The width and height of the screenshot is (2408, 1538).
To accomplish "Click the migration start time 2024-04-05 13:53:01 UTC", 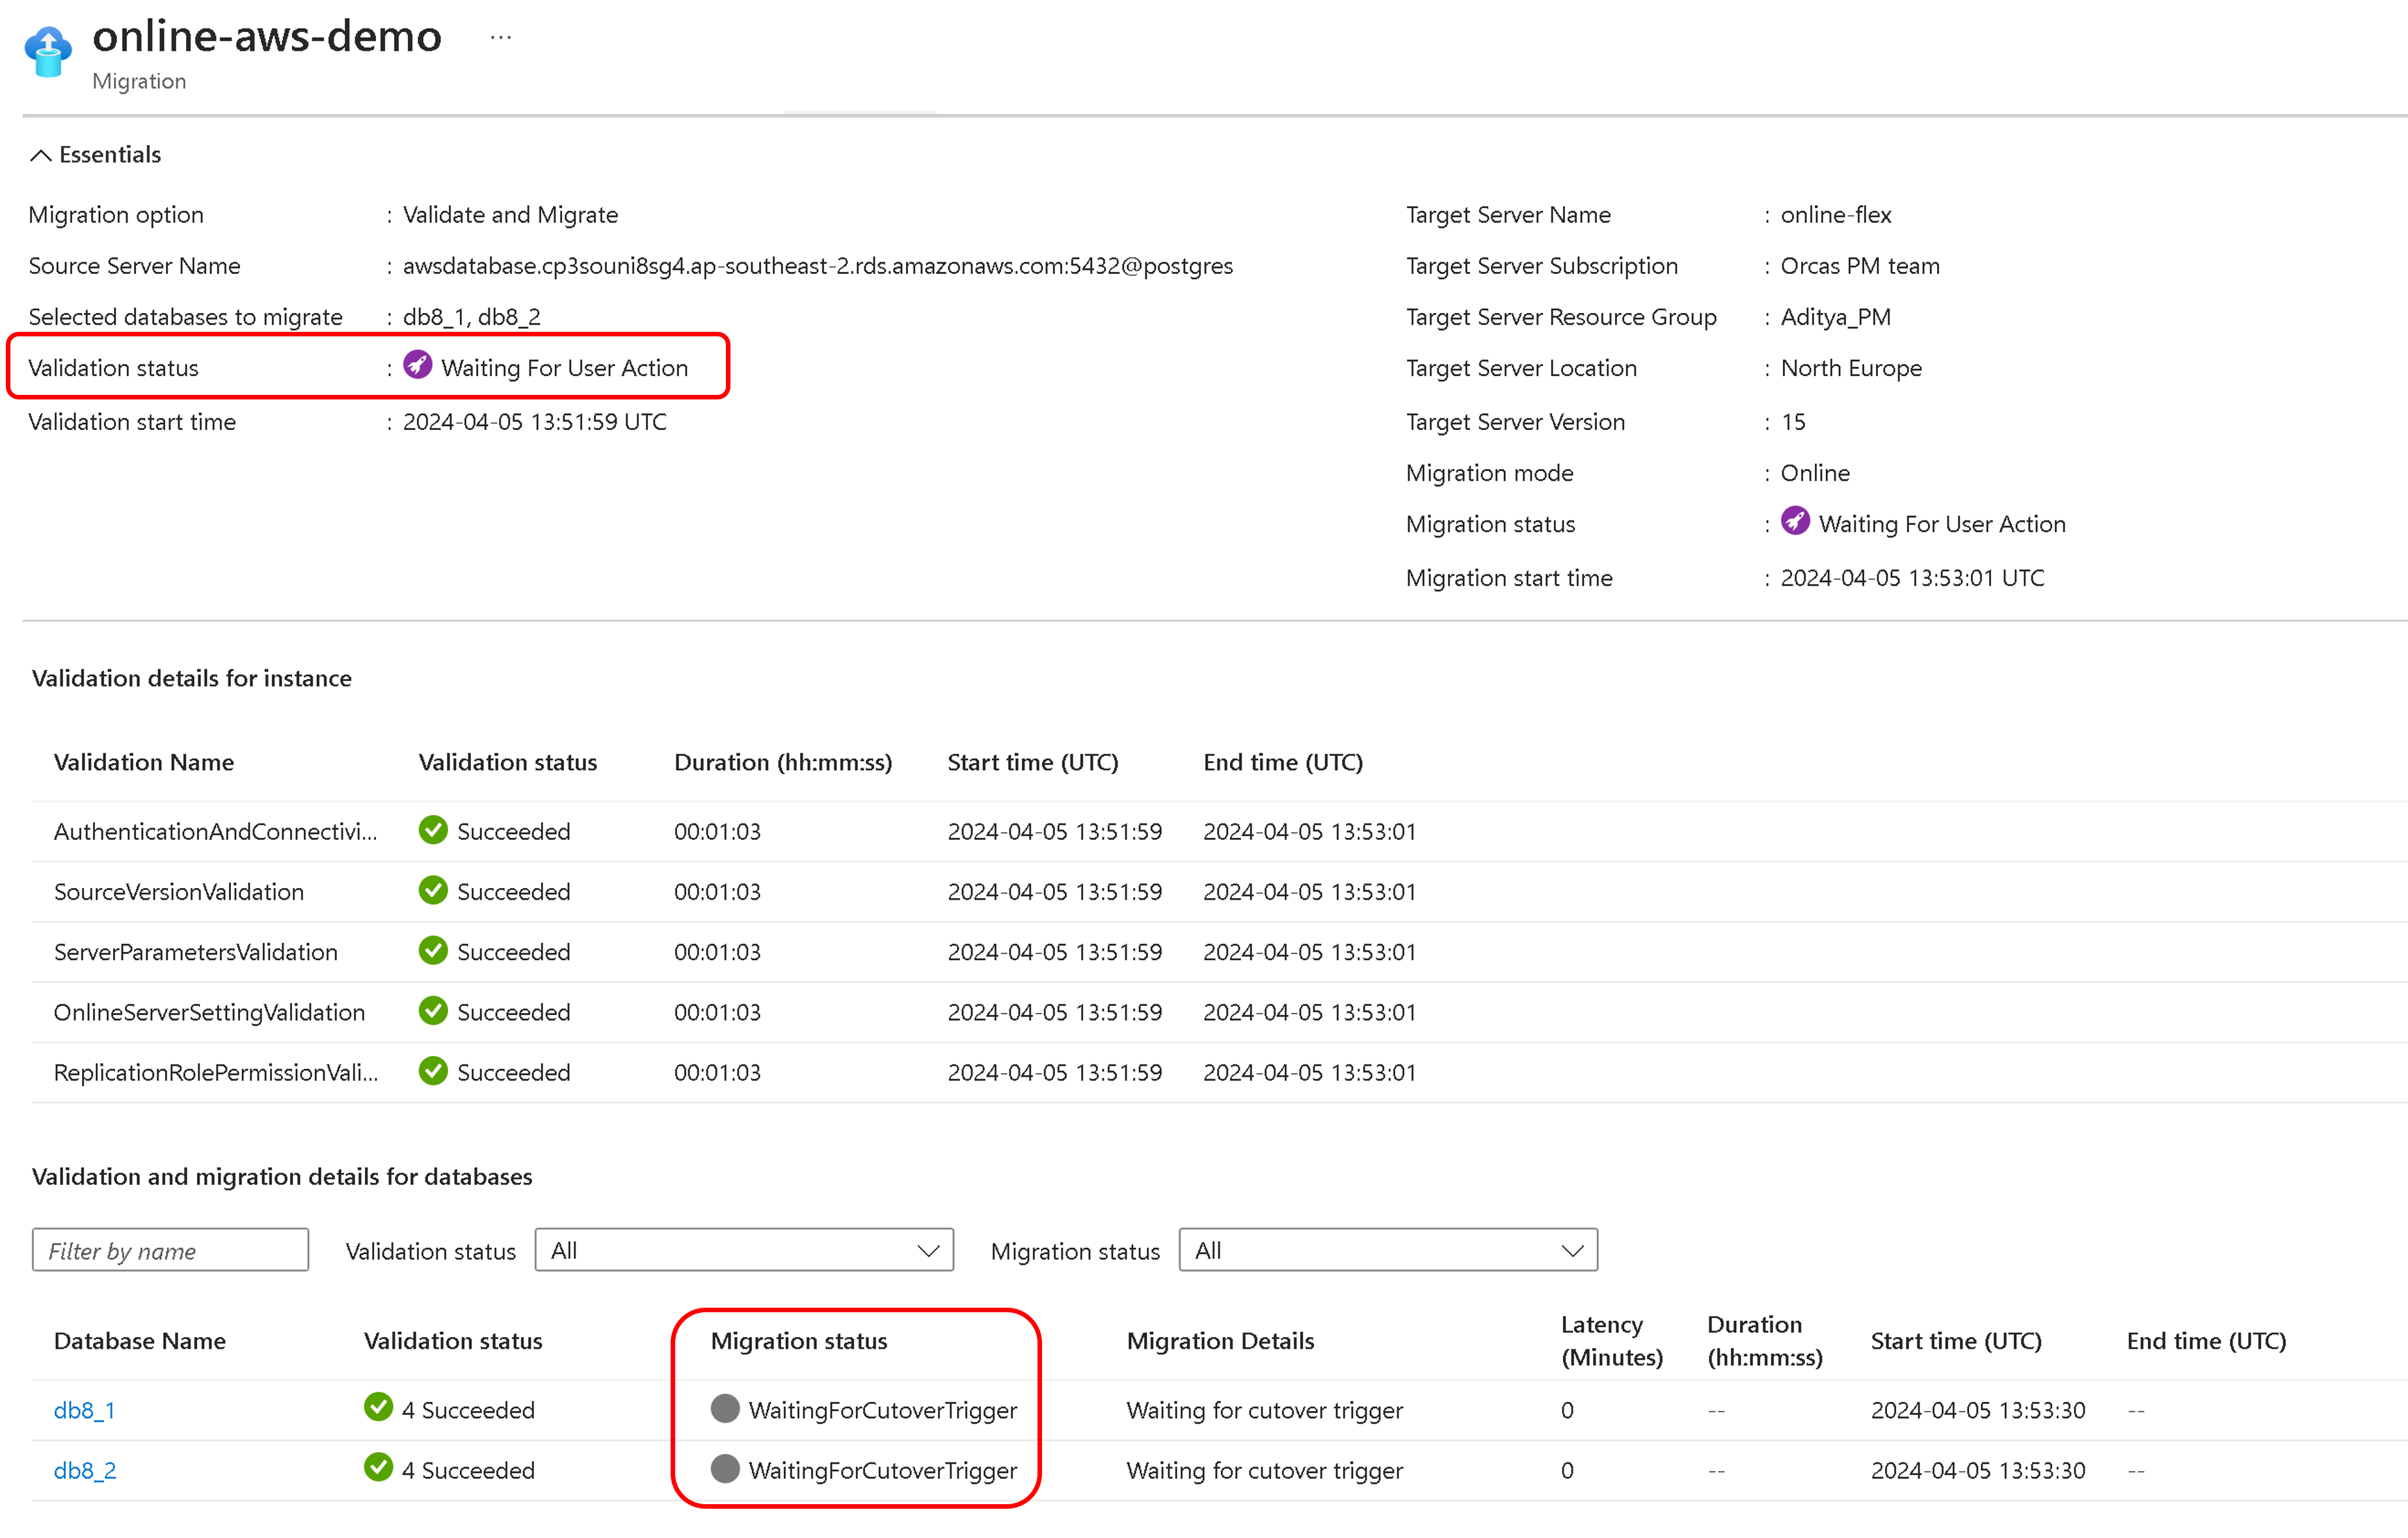I will click(x=1912, y=578).
